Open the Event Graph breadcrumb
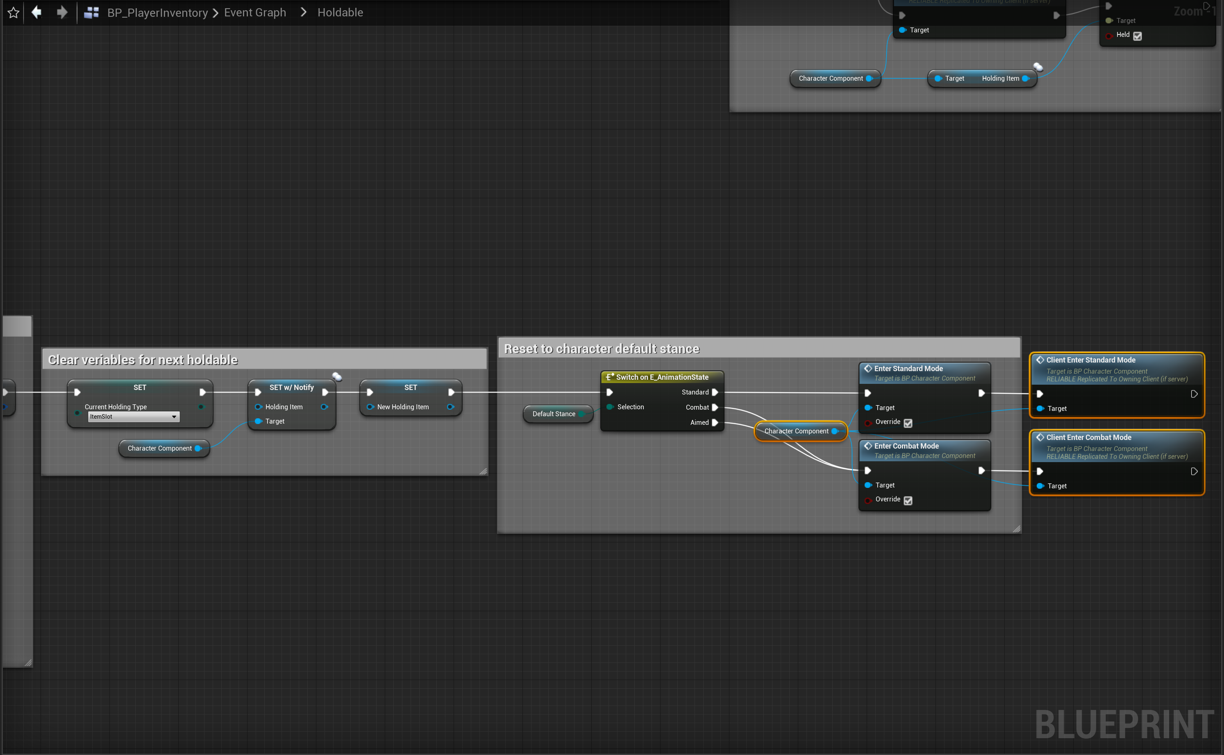This screenshot has width=1224, height=755. pyautogui.click(x=255, y=12)
